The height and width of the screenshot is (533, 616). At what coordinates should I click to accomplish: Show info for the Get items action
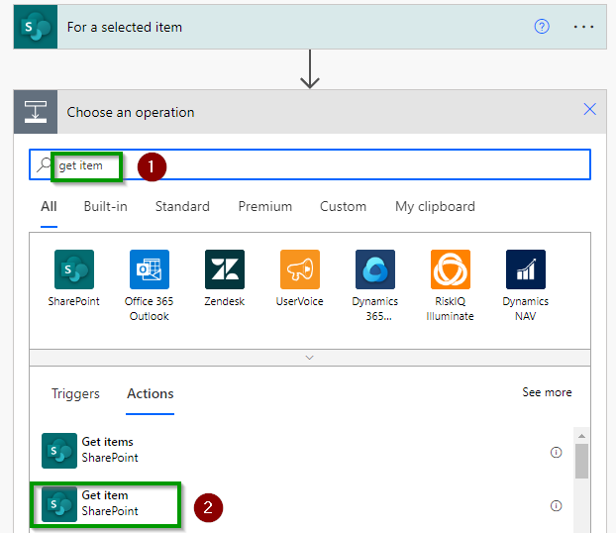(556, 453)
